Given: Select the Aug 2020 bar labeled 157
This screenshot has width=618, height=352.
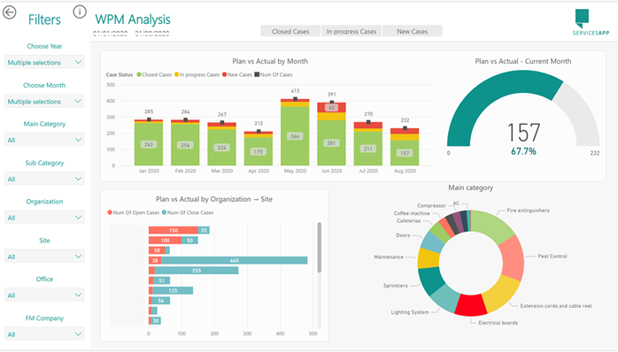Looking at the screenshot, I should [x=405, y=153].
